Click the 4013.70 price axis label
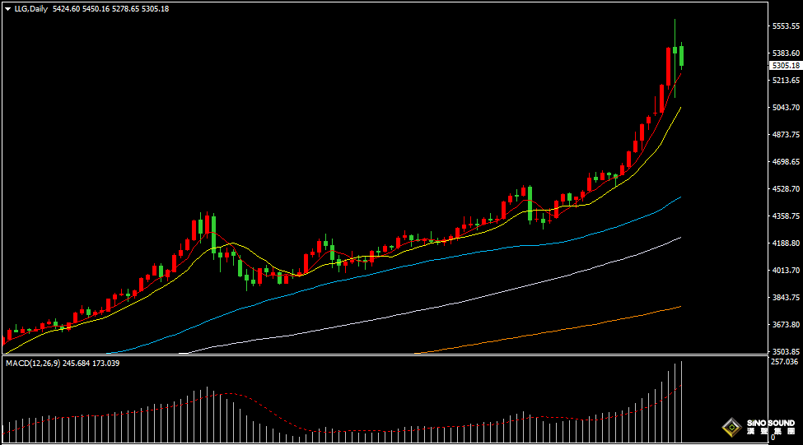The height and width of the screenshot is (445, 803). [x=786, y=270]
